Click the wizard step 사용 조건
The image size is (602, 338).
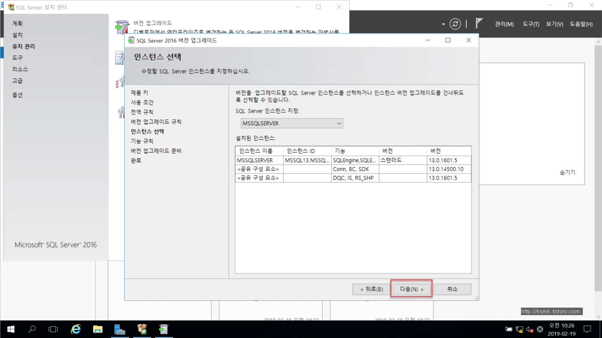coord(142,102)
